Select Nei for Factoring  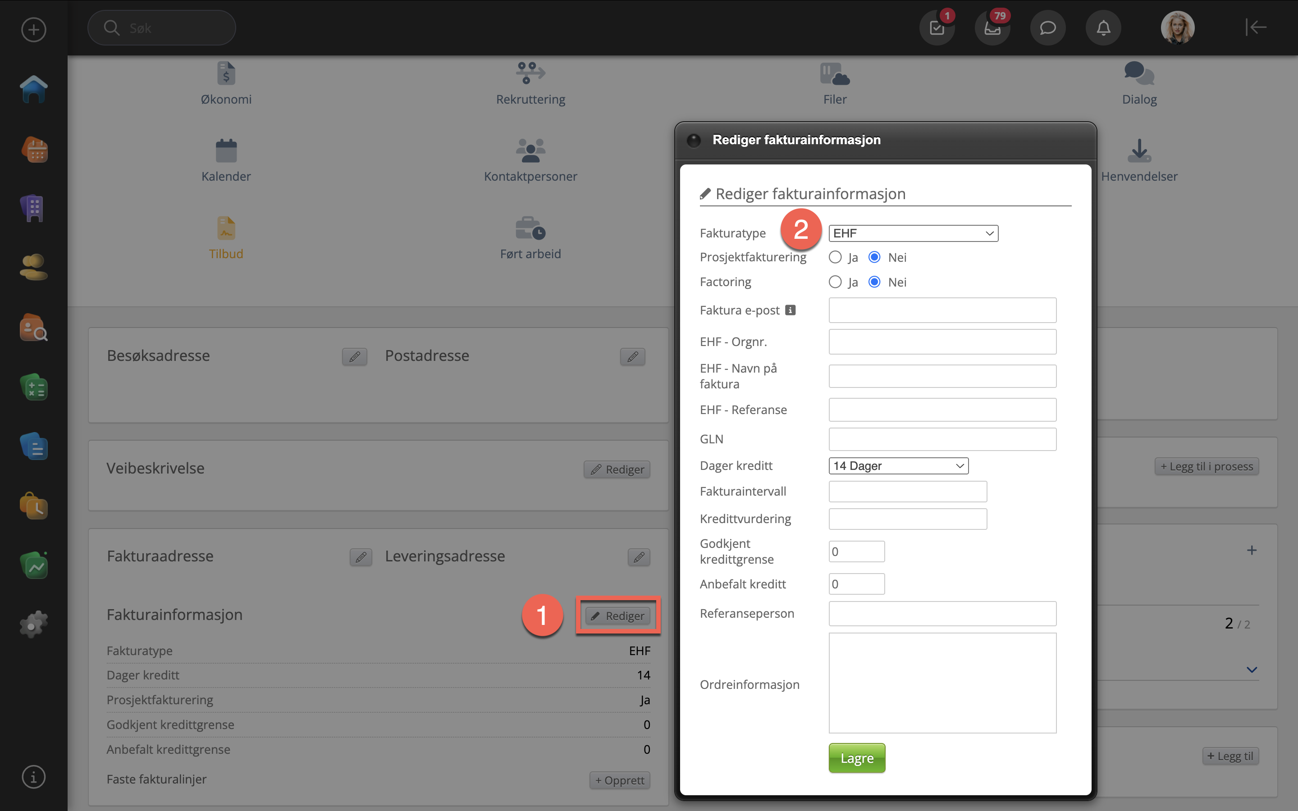(x=874, y=282)
